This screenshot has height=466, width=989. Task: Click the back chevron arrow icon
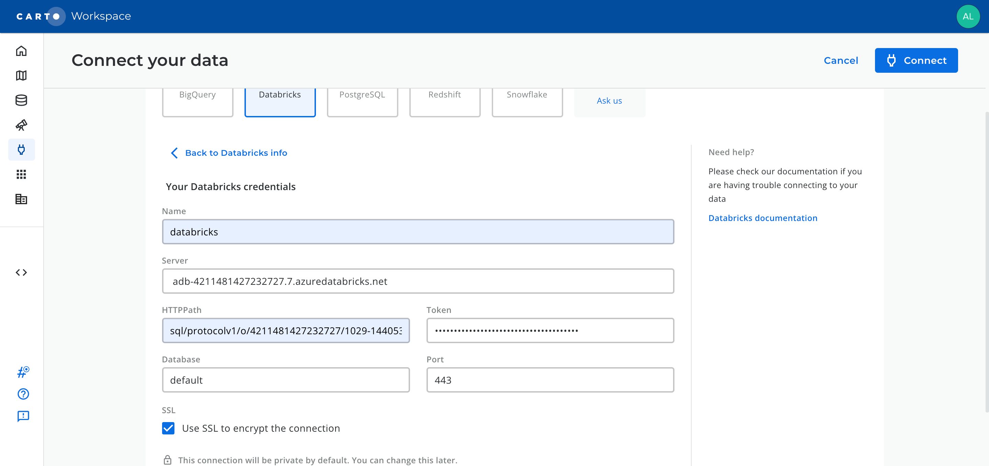(x=174, y=153)
